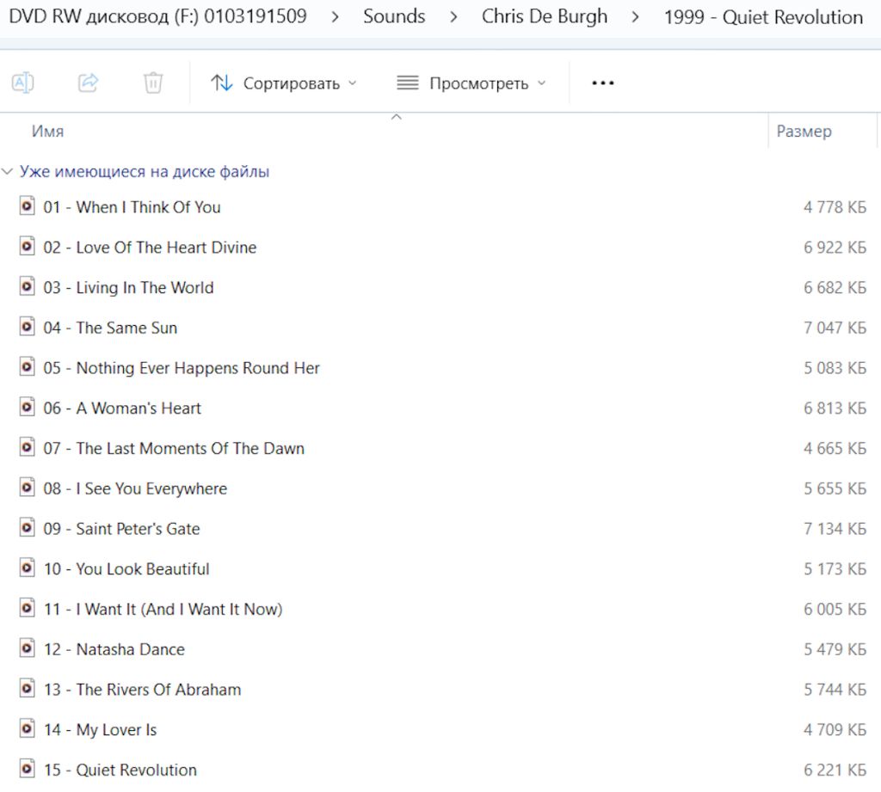Click the file icon for 04 - The Same Sun
The height and width of the screenshot is (792, 881).
coord(27,327)
